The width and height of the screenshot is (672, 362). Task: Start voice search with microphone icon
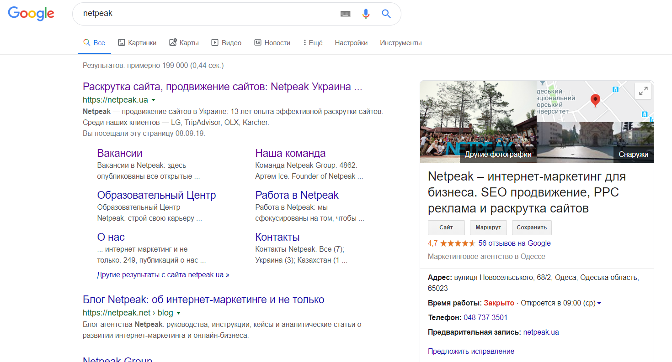366,14
